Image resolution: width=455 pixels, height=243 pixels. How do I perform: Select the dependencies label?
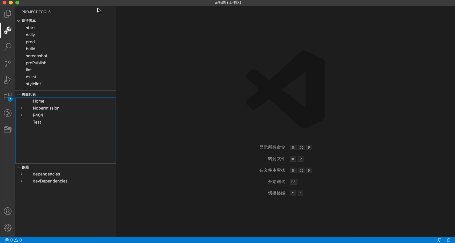tap(46, 174)
